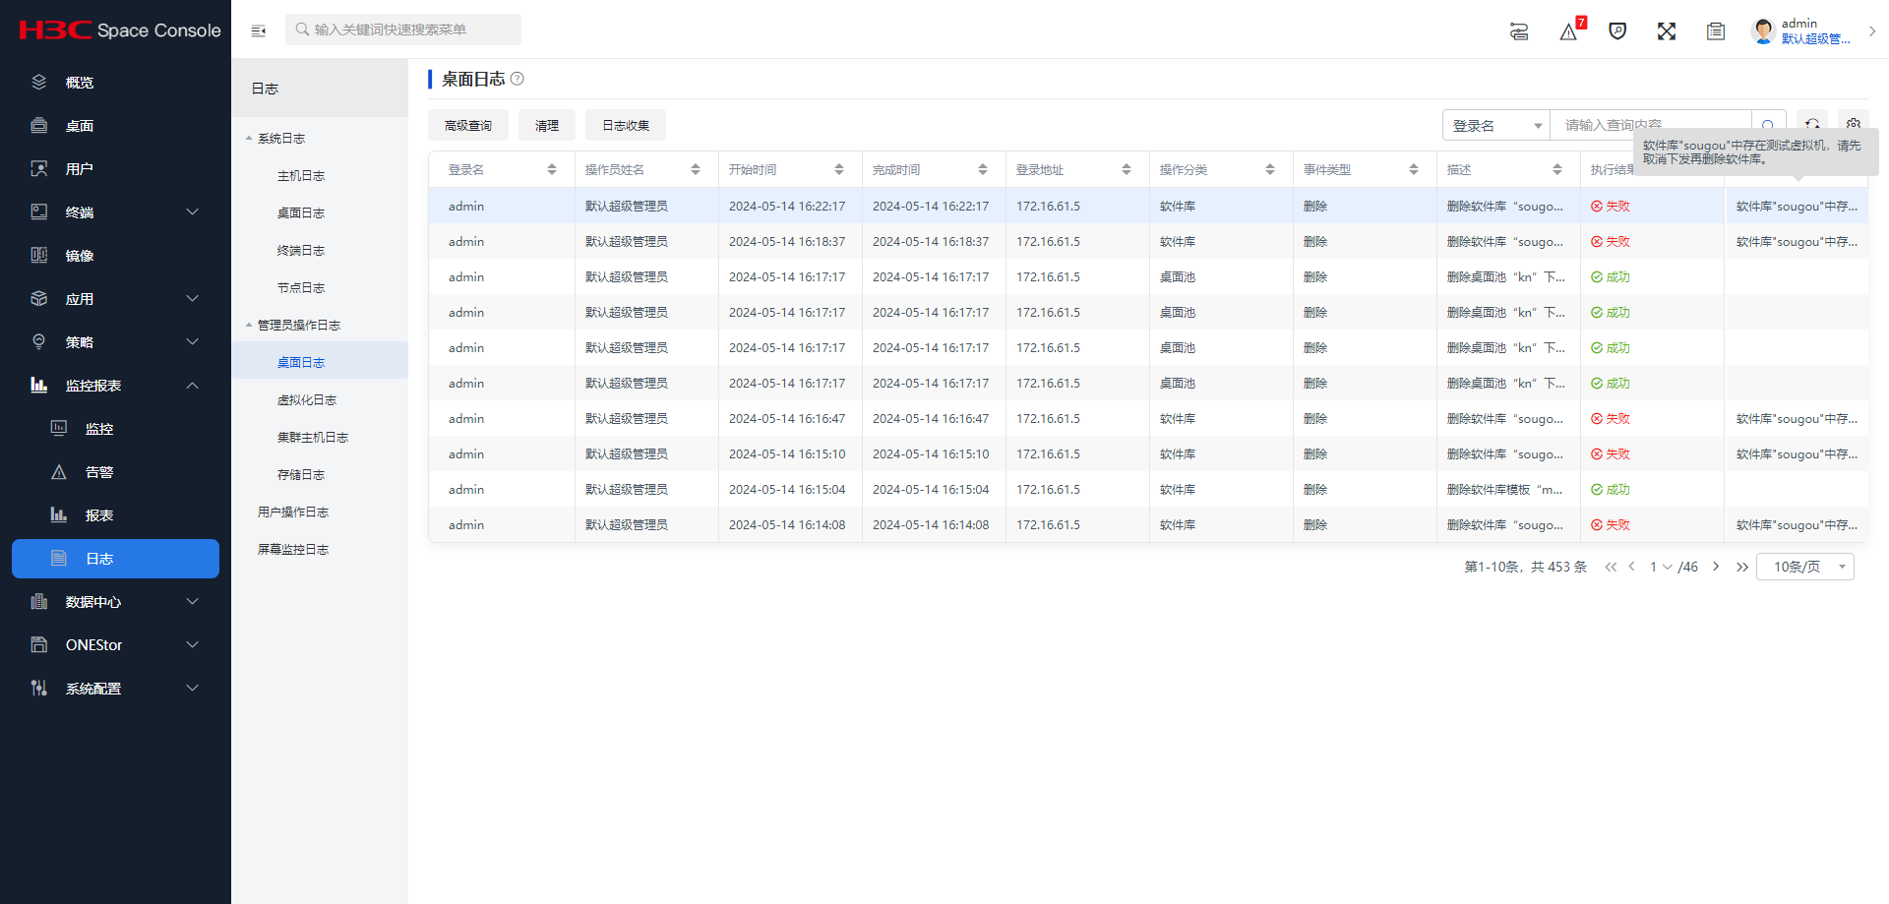Screen dimensions: 1889x904
Task: Open the 登录名 search field dropdown
Action: tap(1496, 126)
